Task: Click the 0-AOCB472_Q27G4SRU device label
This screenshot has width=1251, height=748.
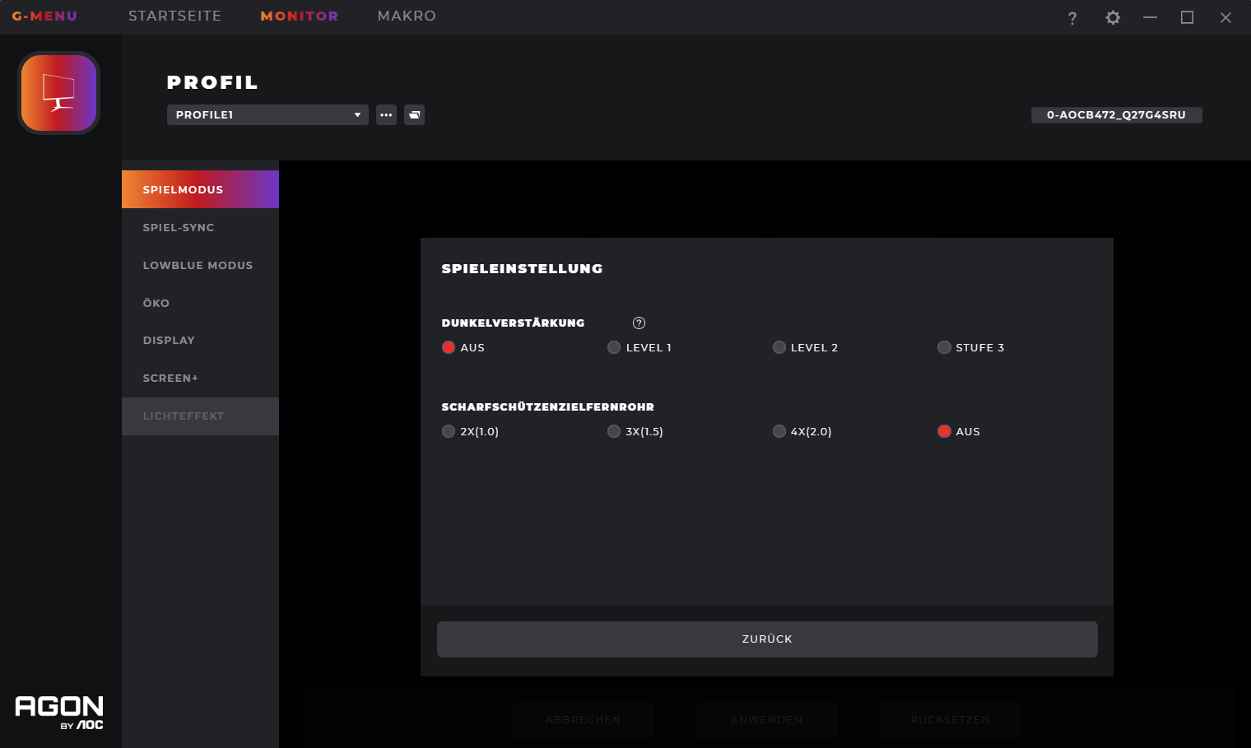Action: coord(1116,115)
